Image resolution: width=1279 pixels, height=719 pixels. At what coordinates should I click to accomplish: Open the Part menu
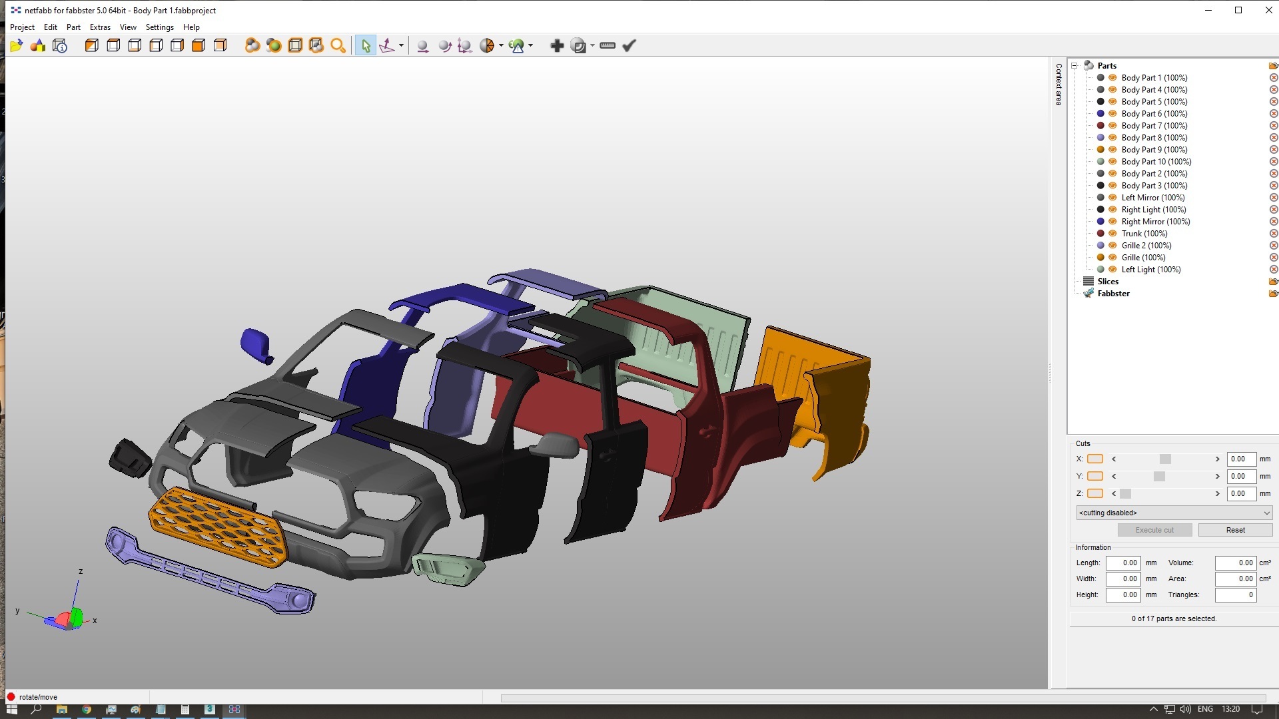point(73,27)
